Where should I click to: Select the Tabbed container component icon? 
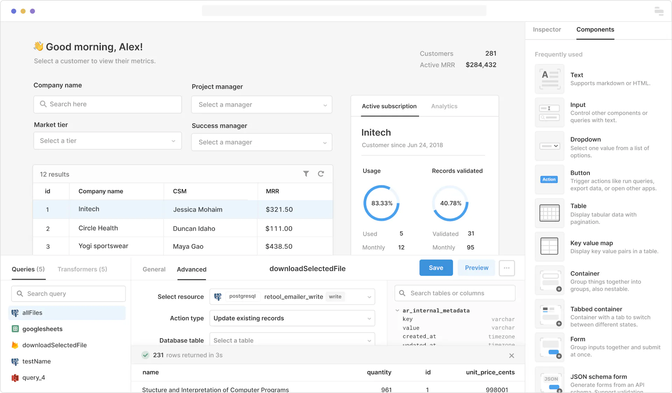click(x=549, y=314)
